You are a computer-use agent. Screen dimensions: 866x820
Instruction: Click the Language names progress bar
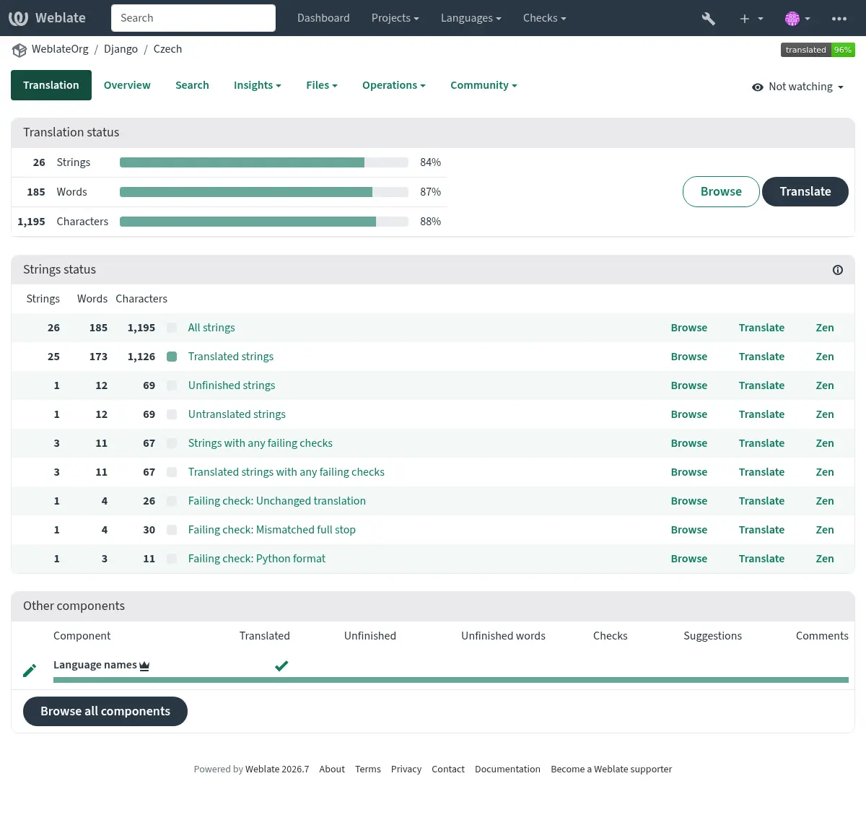(451, 680)
